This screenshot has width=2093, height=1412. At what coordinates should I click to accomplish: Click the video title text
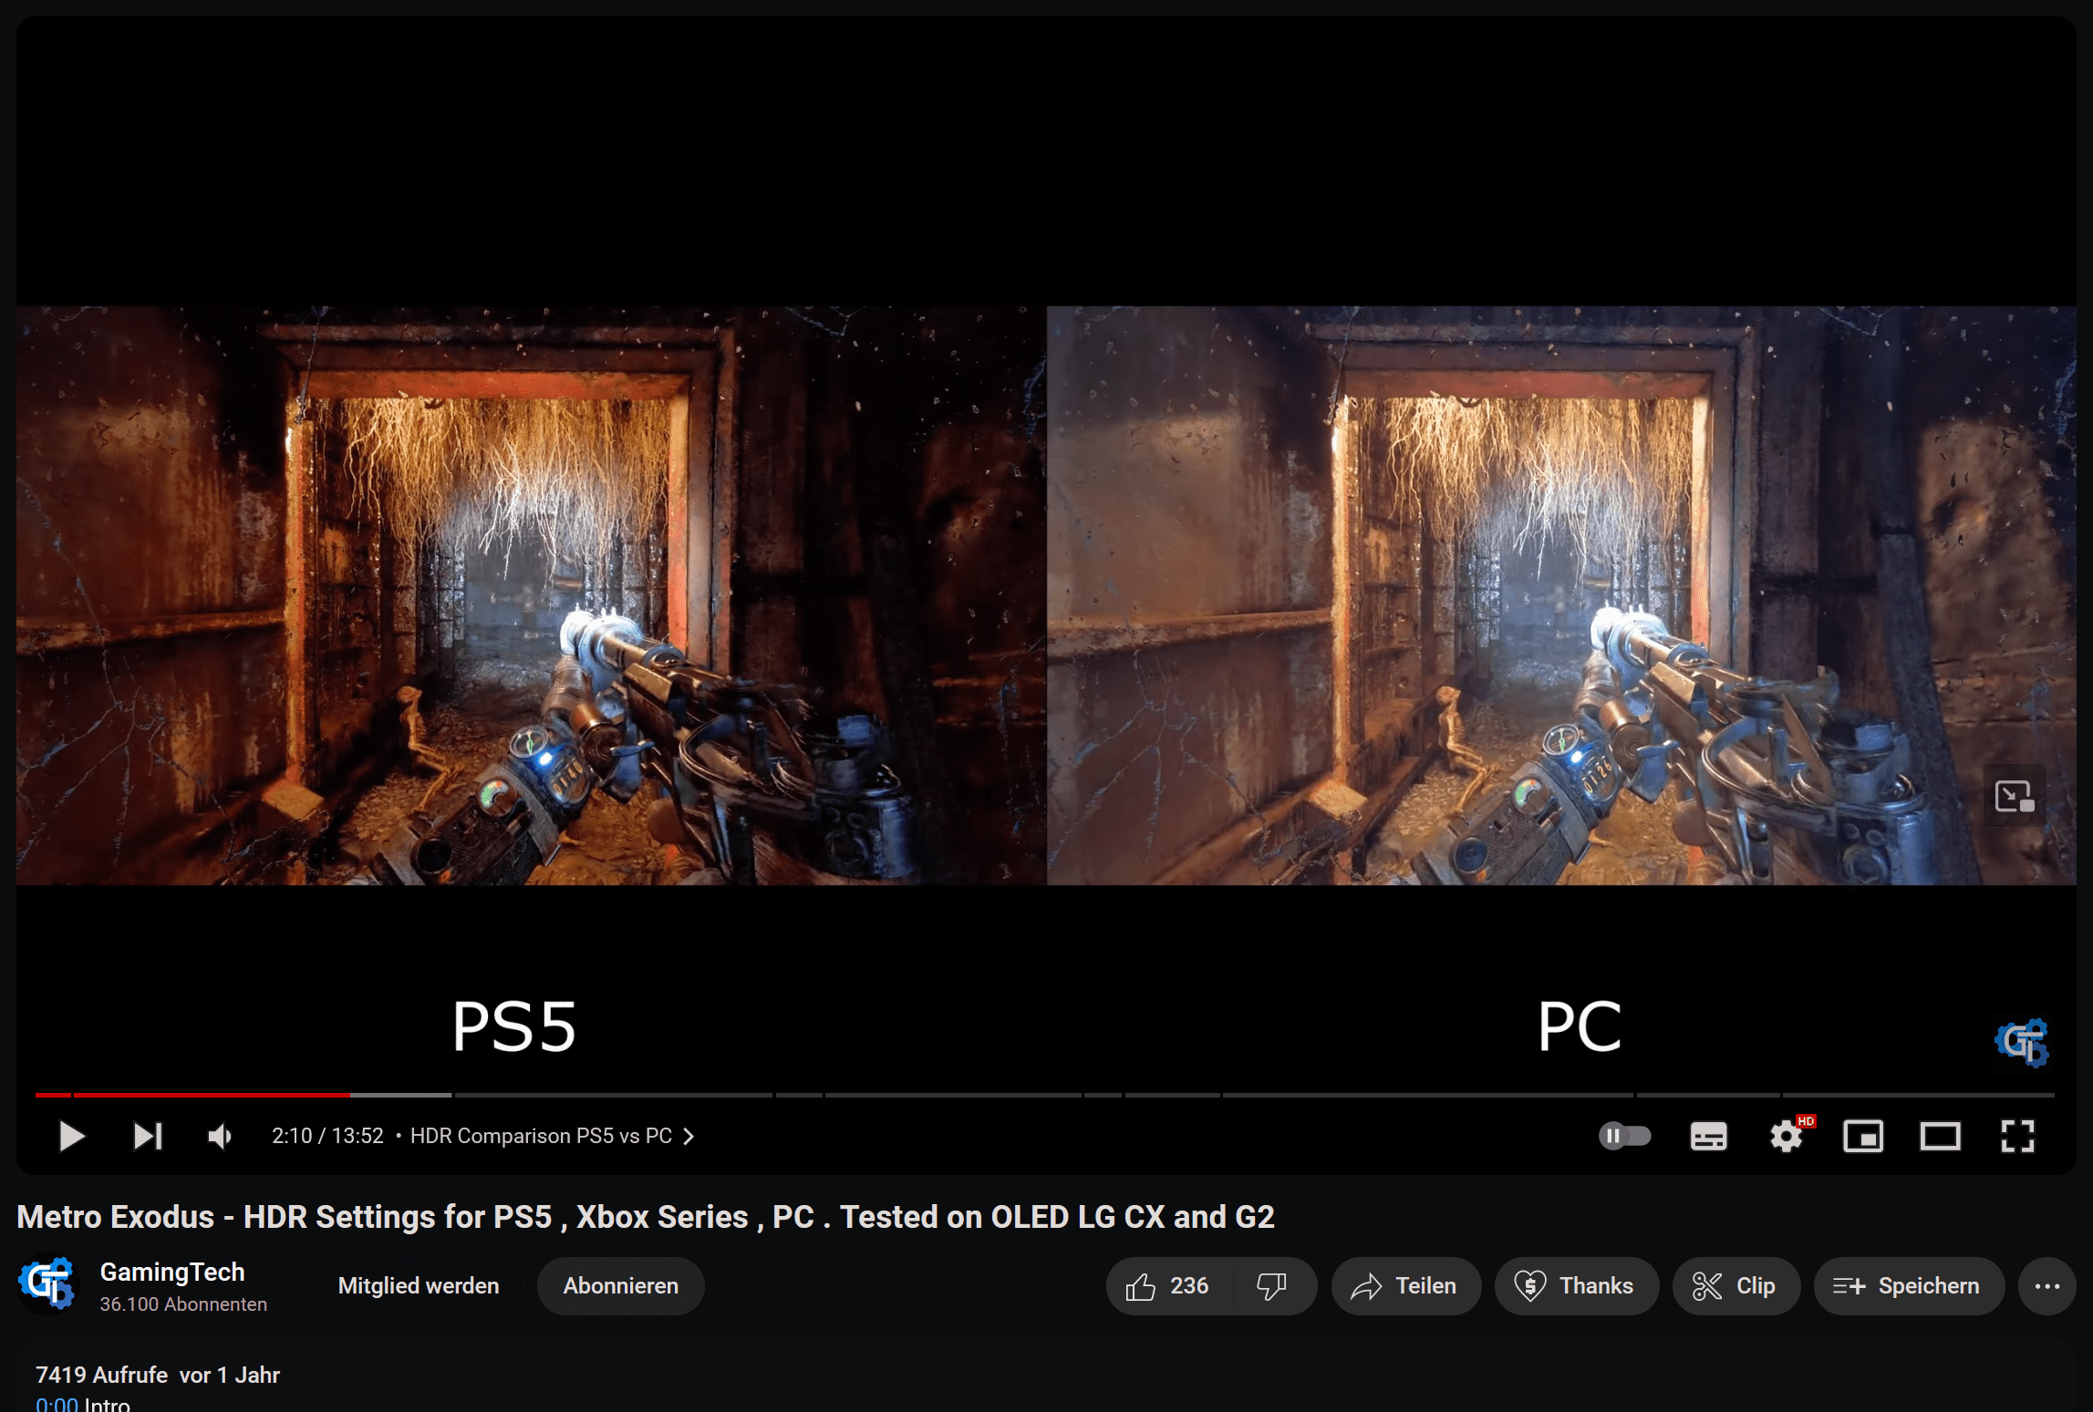[646, 1216]
